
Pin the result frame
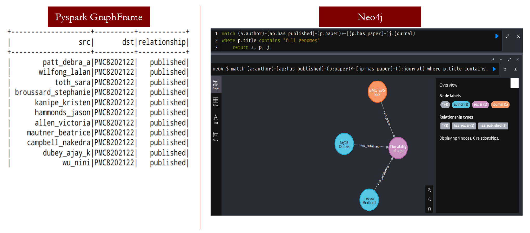point(493,60)
